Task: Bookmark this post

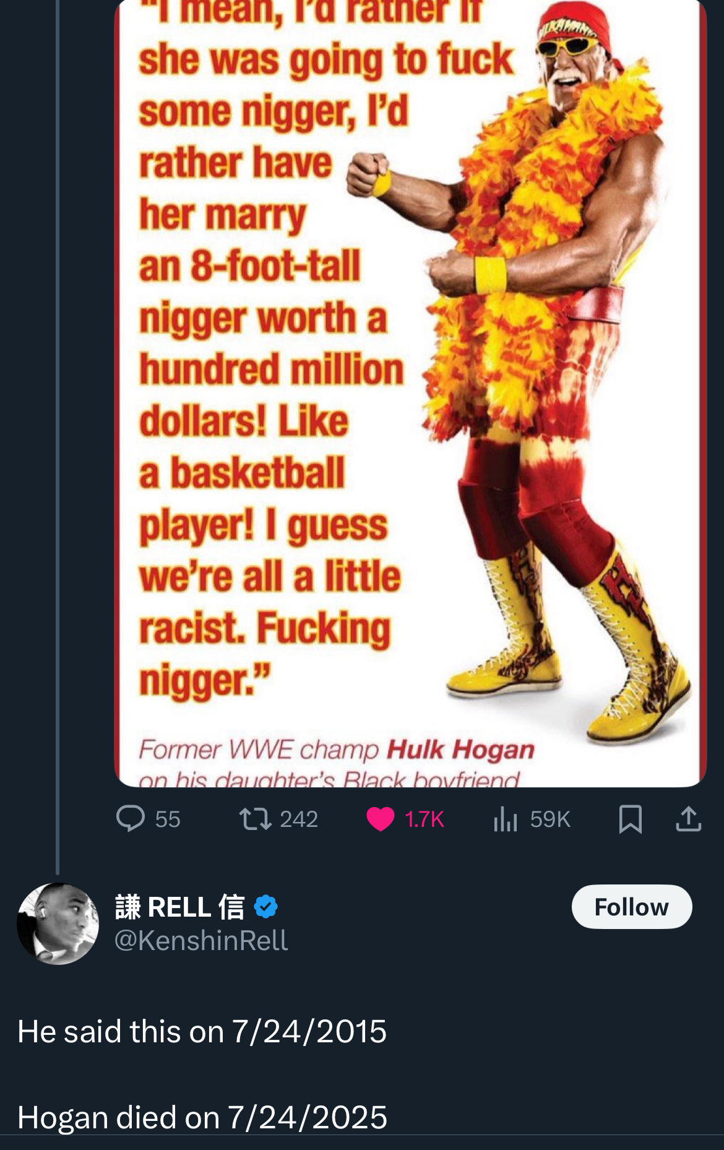Action: tap(630, 818)
